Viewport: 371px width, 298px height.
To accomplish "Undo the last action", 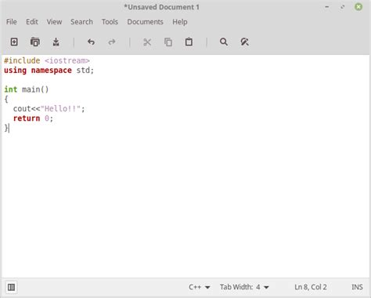I will (91, 42).
